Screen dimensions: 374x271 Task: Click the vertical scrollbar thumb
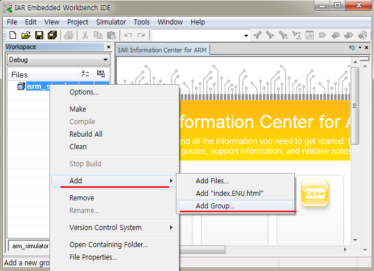(x=355, y=106)
